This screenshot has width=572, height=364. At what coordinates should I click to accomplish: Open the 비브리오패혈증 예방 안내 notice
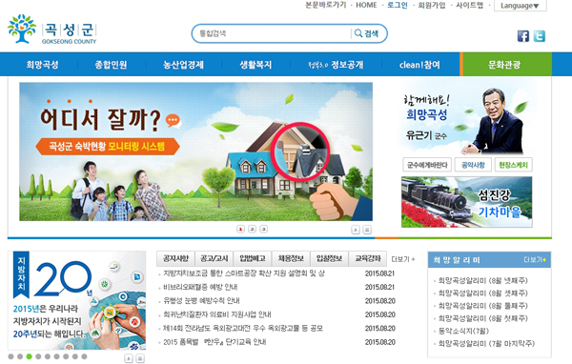pos(200,287)
